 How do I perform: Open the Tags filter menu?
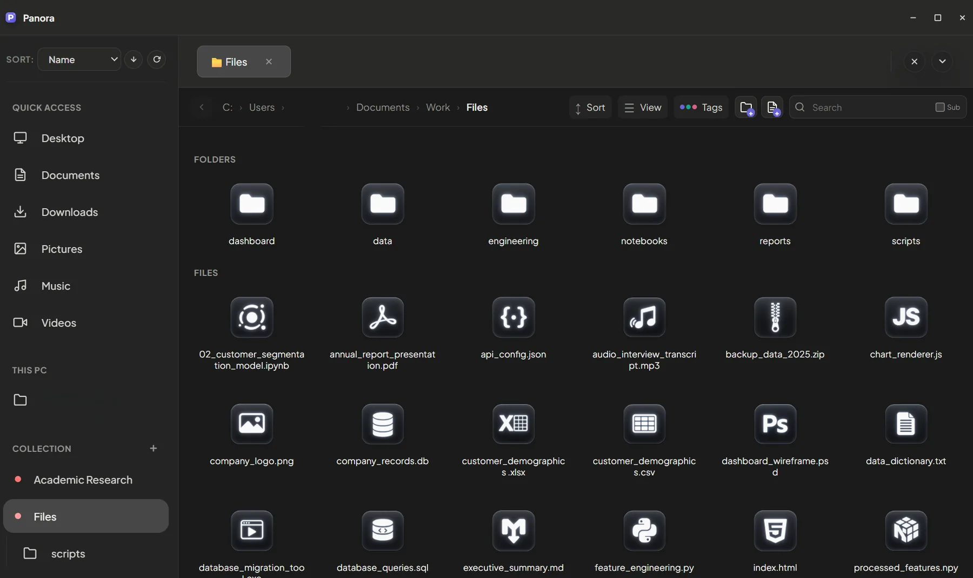point(701,107)
